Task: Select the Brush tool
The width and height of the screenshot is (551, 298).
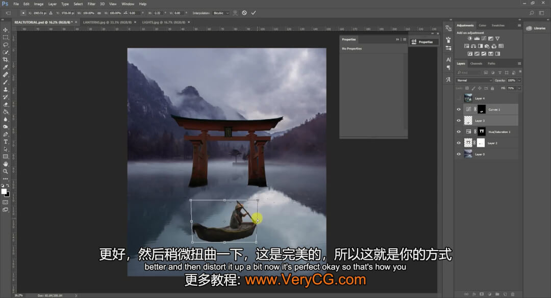Action: [5, 82]
